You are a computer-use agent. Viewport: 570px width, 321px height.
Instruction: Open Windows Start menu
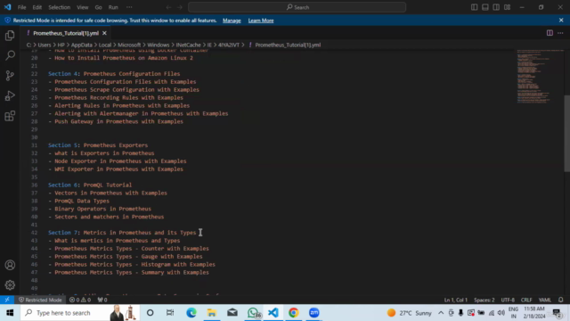click(x=10, y=313)
